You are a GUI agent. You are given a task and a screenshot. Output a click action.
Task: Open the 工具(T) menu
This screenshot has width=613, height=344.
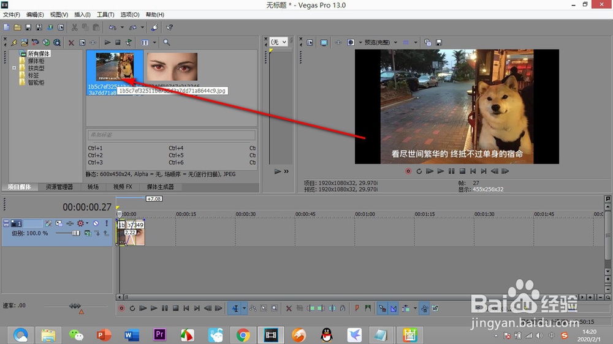coord(105,15)
